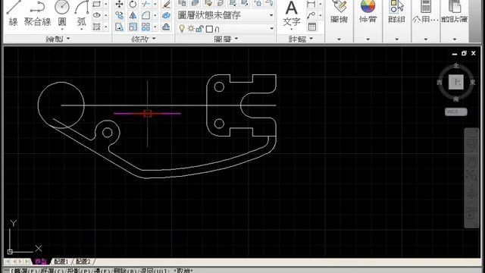Screen dimensions: 485x273
Task: Open the Hatch tool dropdown arrow
Action: pos(106,27)
